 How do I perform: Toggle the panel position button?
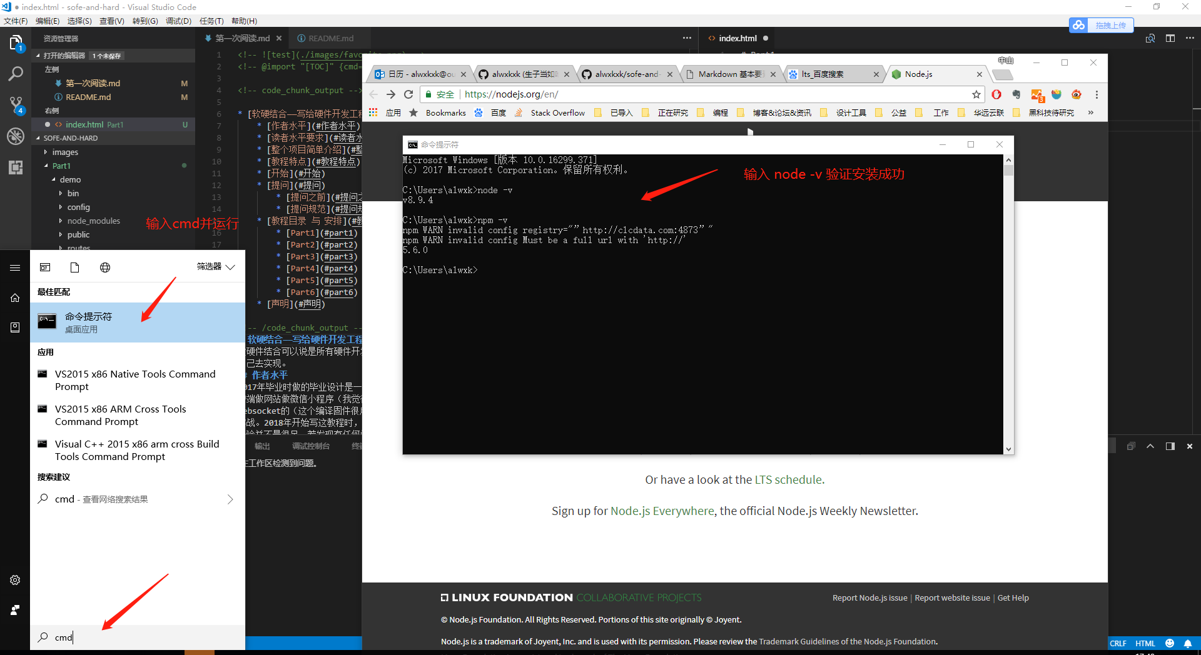pyautogui.click(x=1170, y=446)
